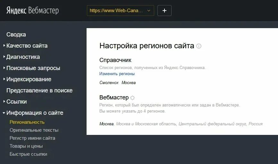Open the Поисковые запросы menu item
This screenshot has width=278, height=164.
coord(33,68)
